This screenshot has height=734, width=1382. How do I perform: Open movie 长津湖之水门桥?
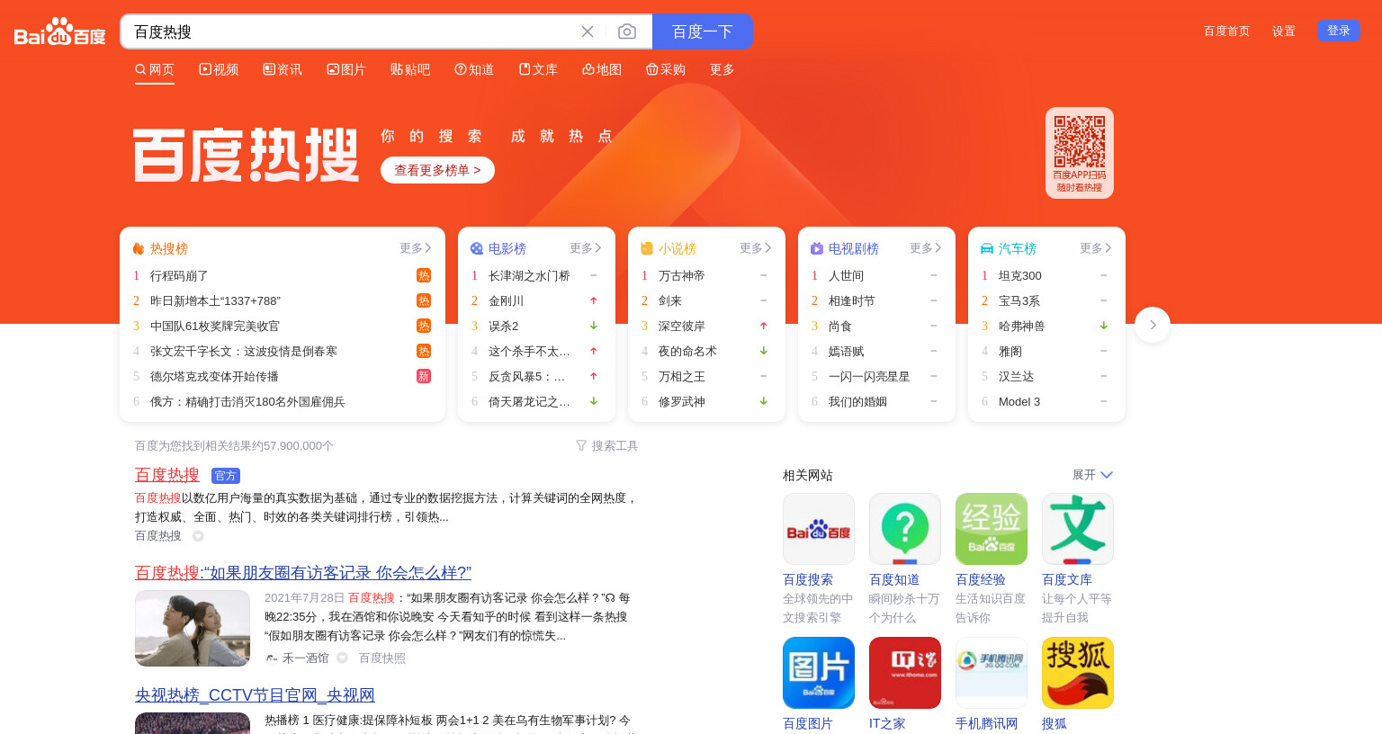529,275
